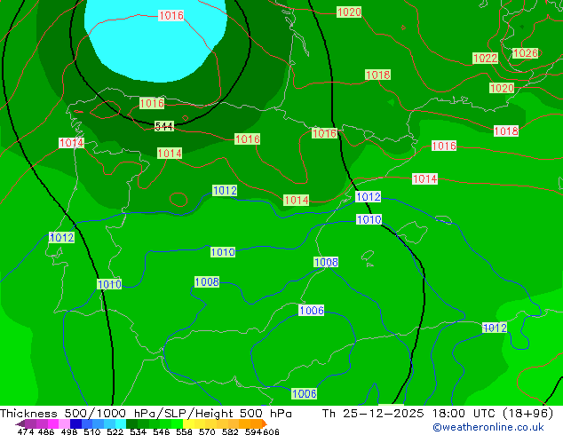This screenshot has width=563, height=435.
Task: Click the 1008 label beside the white 1006
Action: pos(326,263)
